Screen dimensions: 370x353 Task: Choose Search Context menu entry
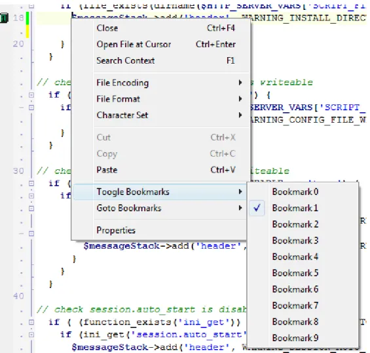coord(160,60)
